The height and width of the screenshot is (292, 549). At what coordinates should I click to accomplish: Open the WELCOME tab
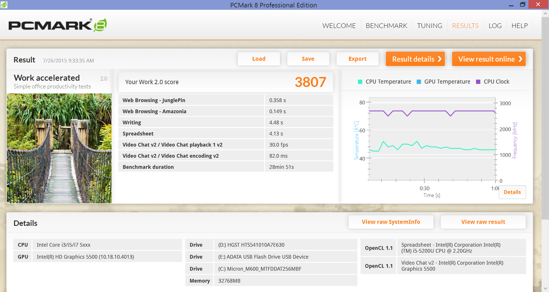pyautogui.click(x=339, y=26)
